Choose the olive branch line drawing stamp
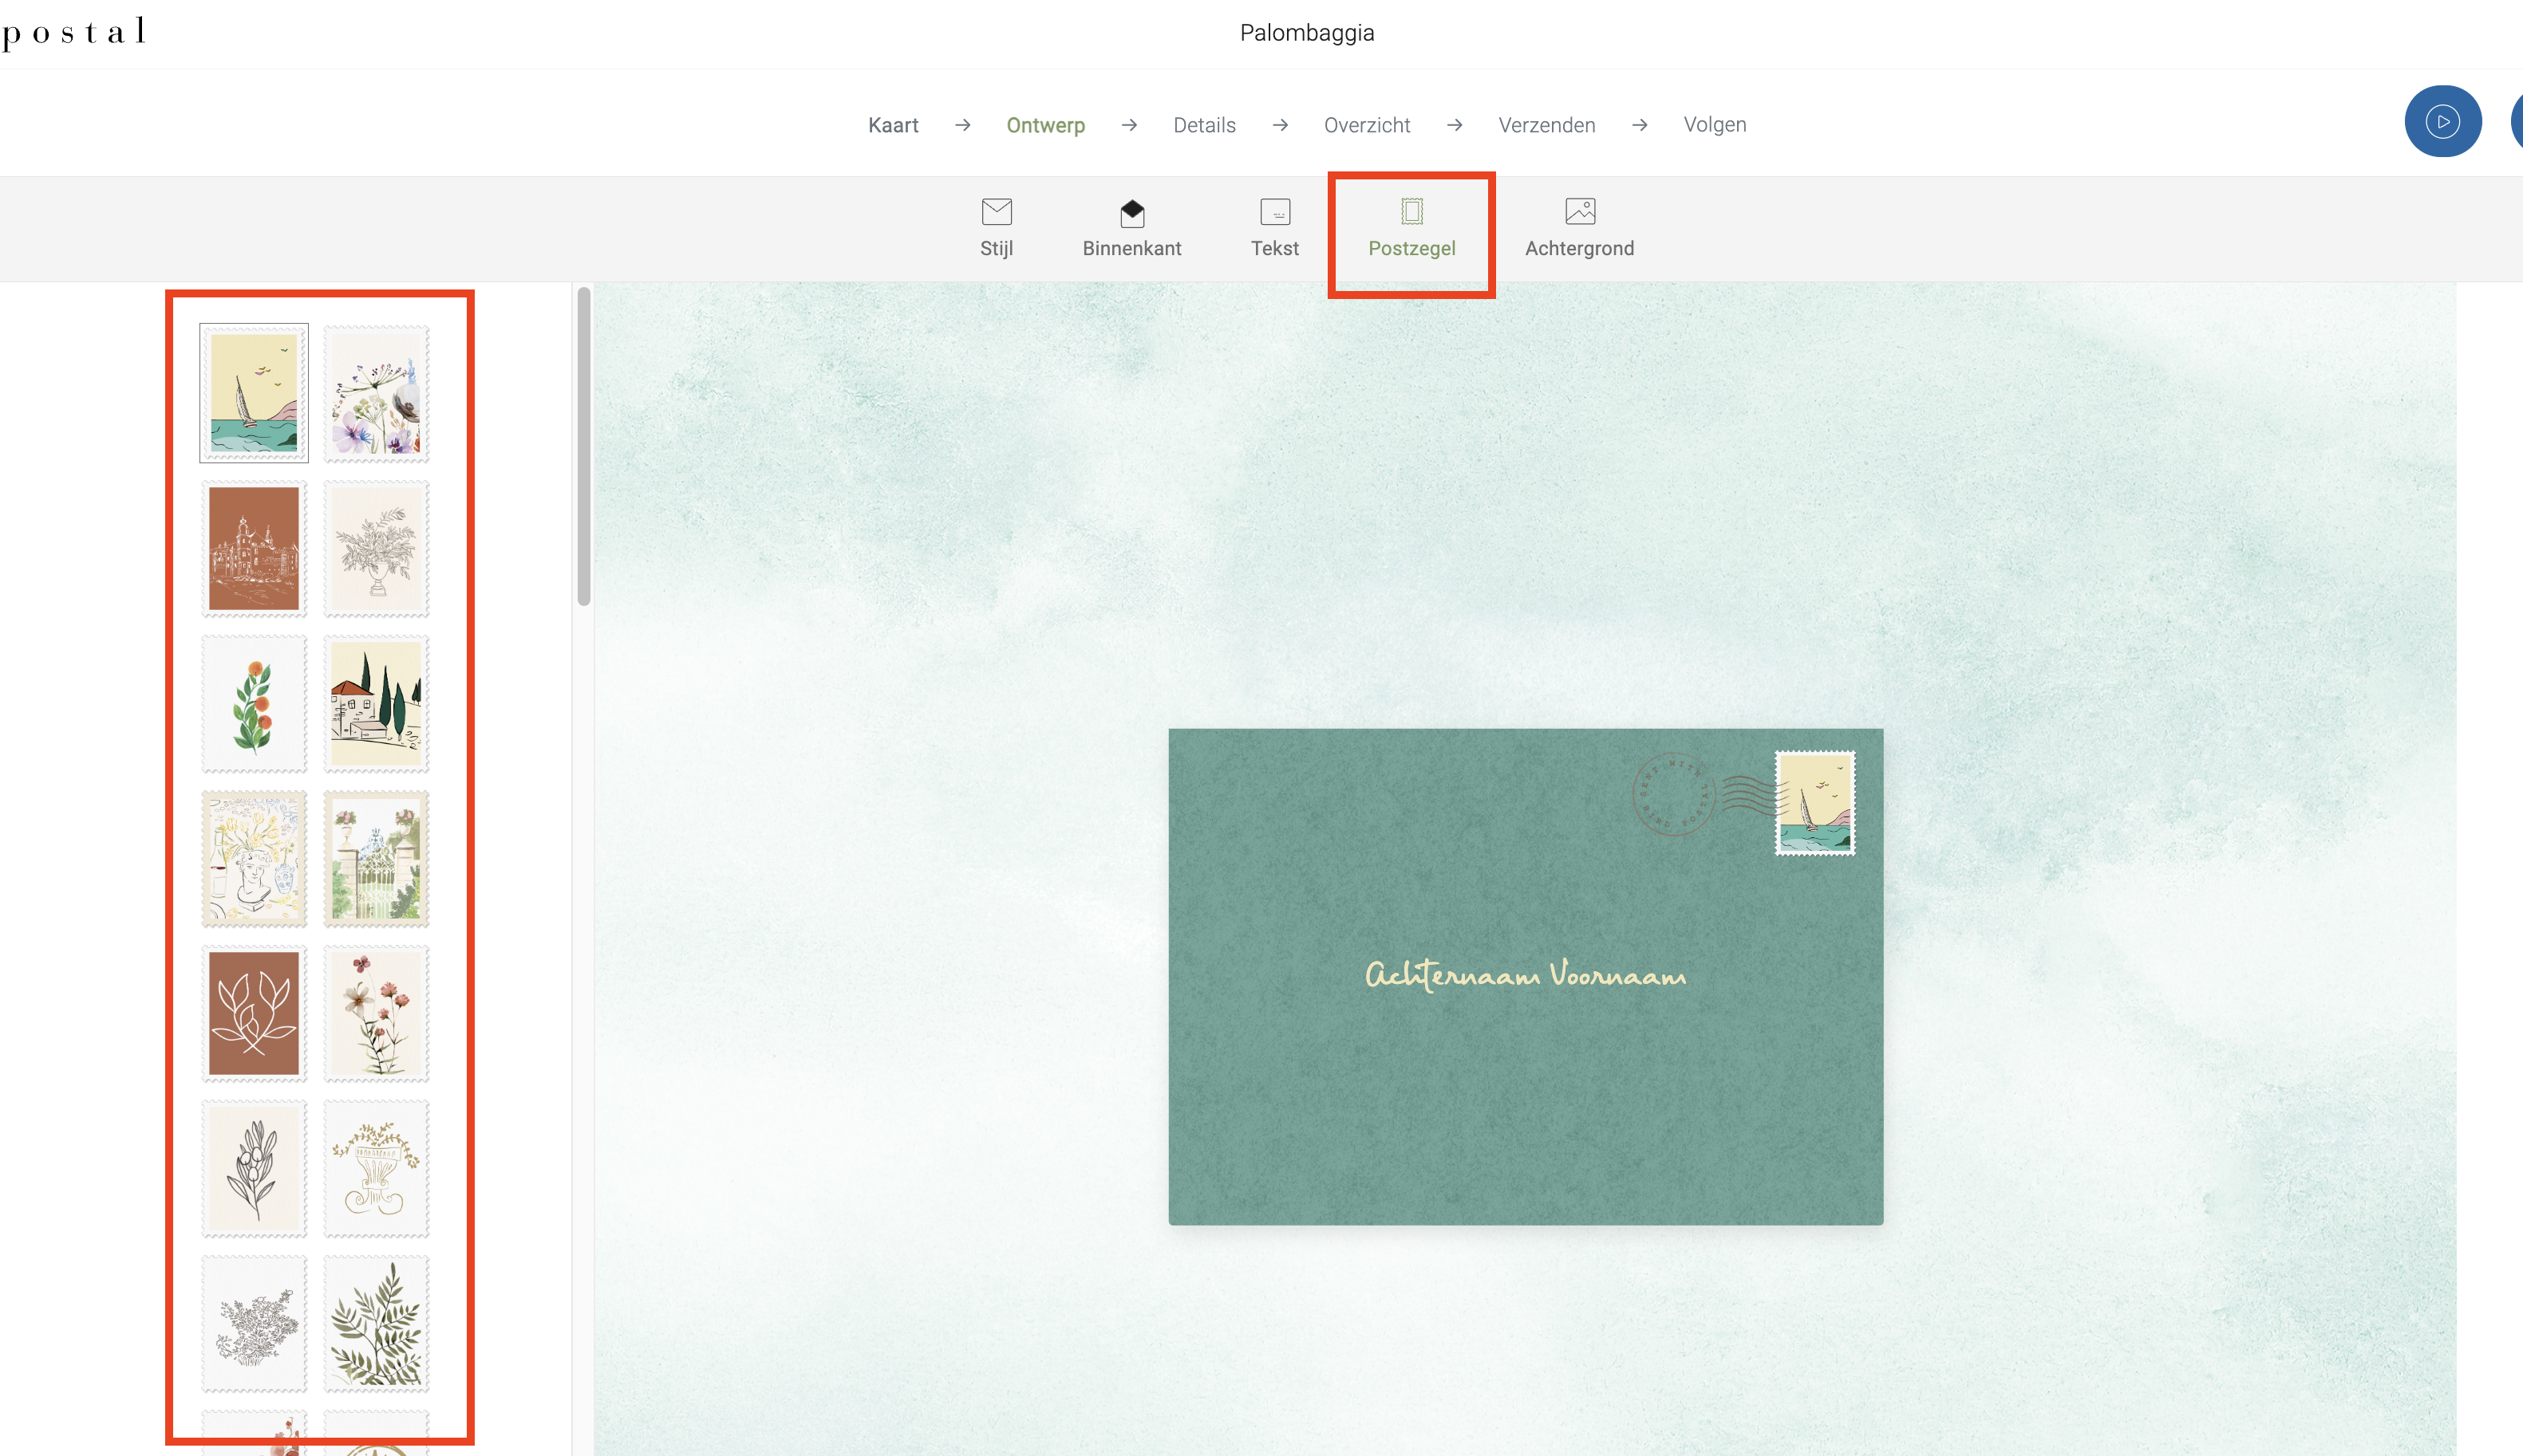The image size is (2523, 1456). tap(254, 1169)
